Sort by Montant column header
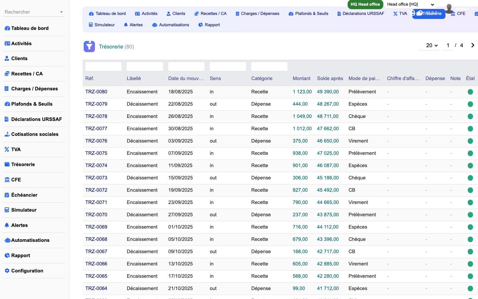This screenshot has height=299, width=478. [301, 78]
